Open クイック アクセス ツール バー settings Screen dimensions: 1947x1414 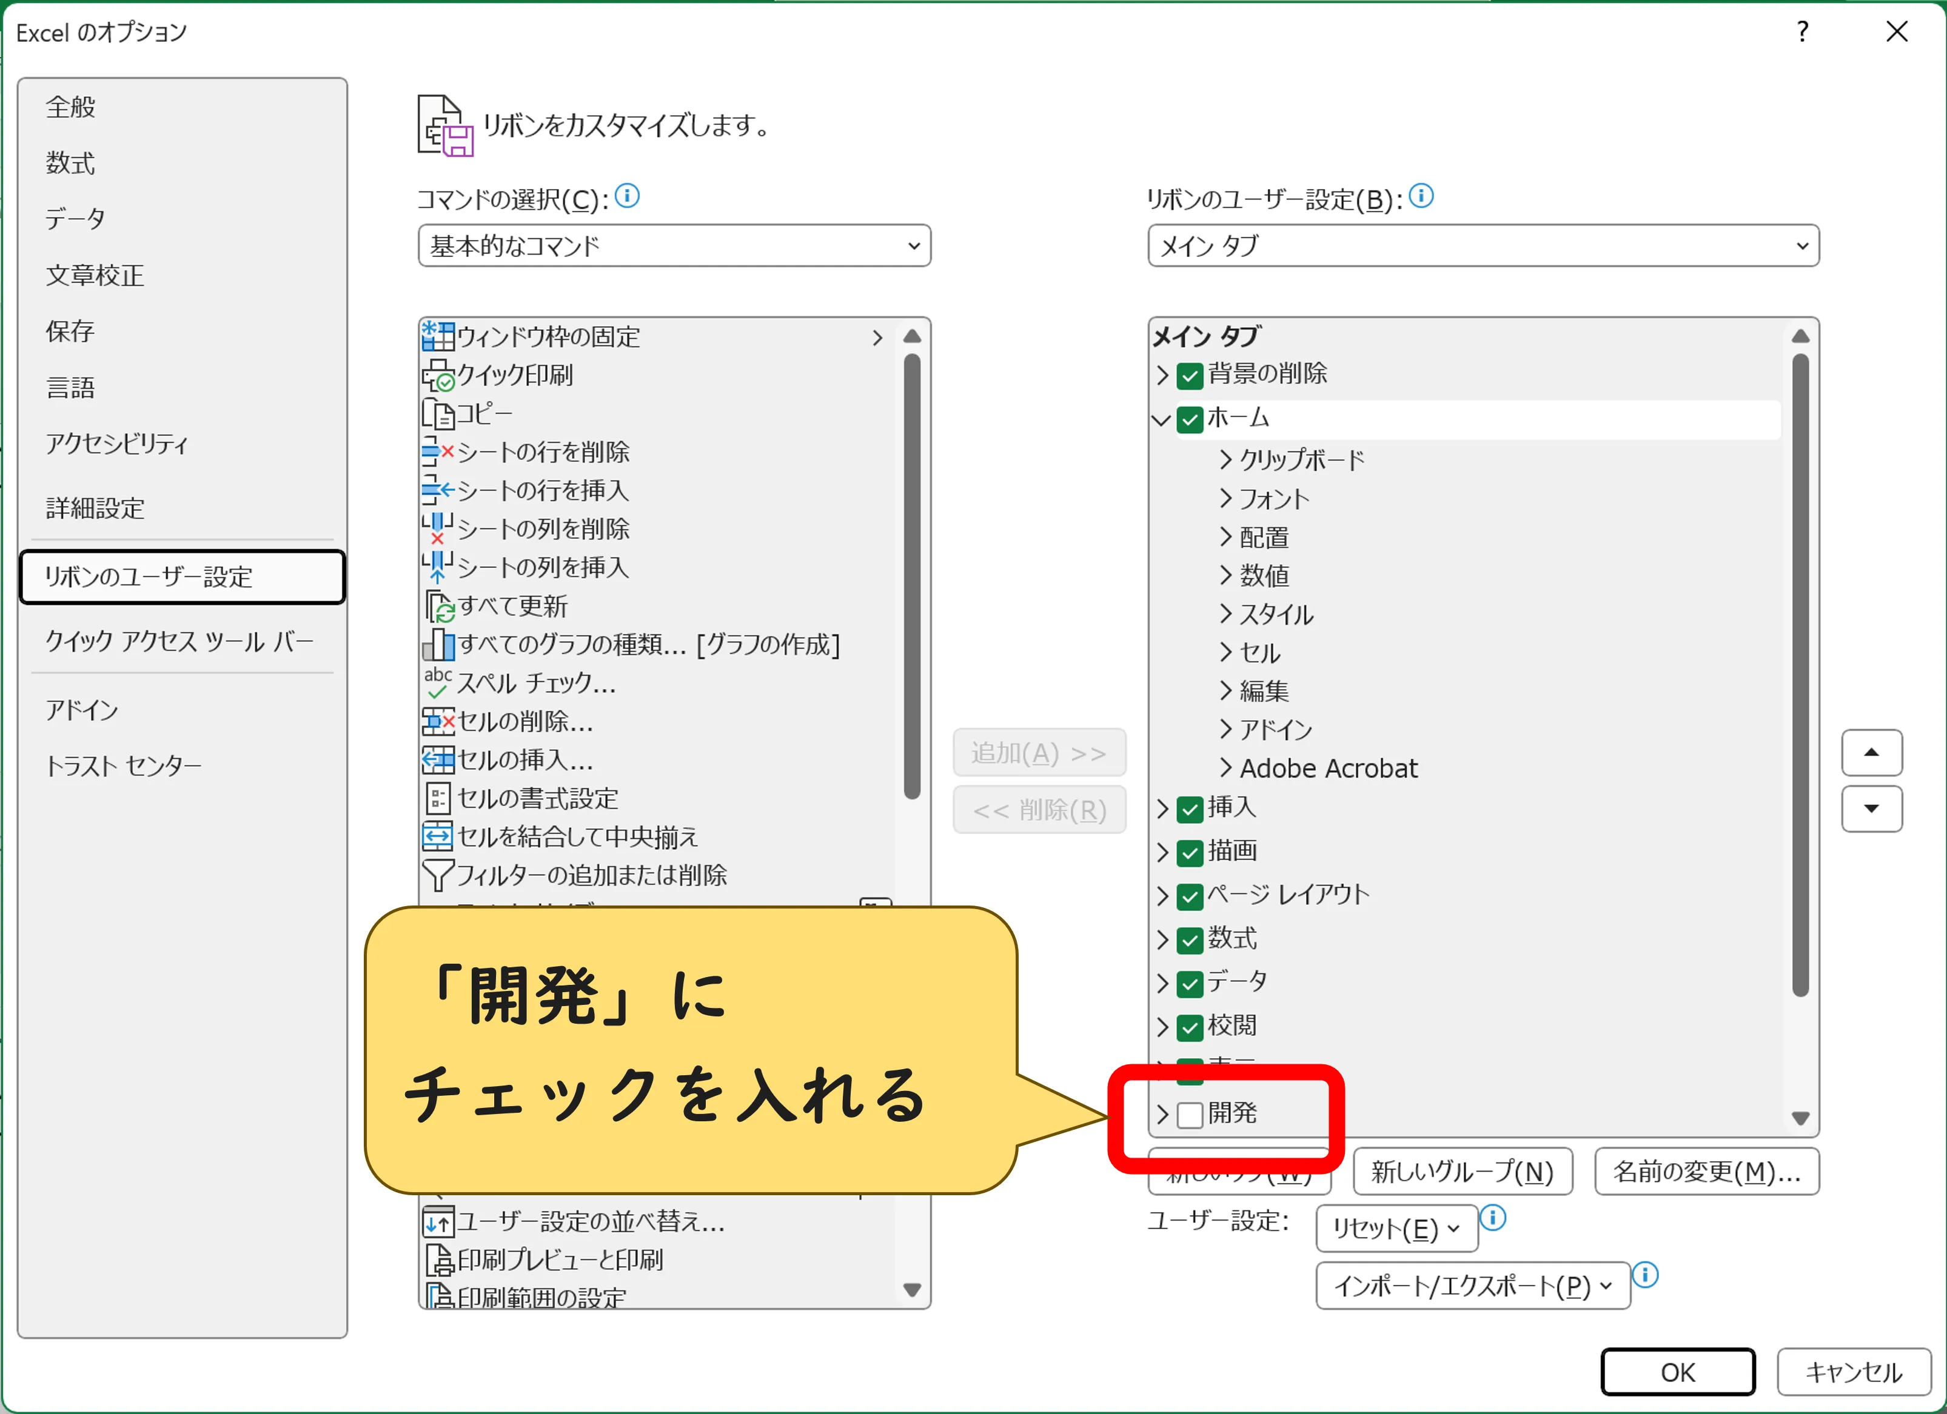point(182,641)
